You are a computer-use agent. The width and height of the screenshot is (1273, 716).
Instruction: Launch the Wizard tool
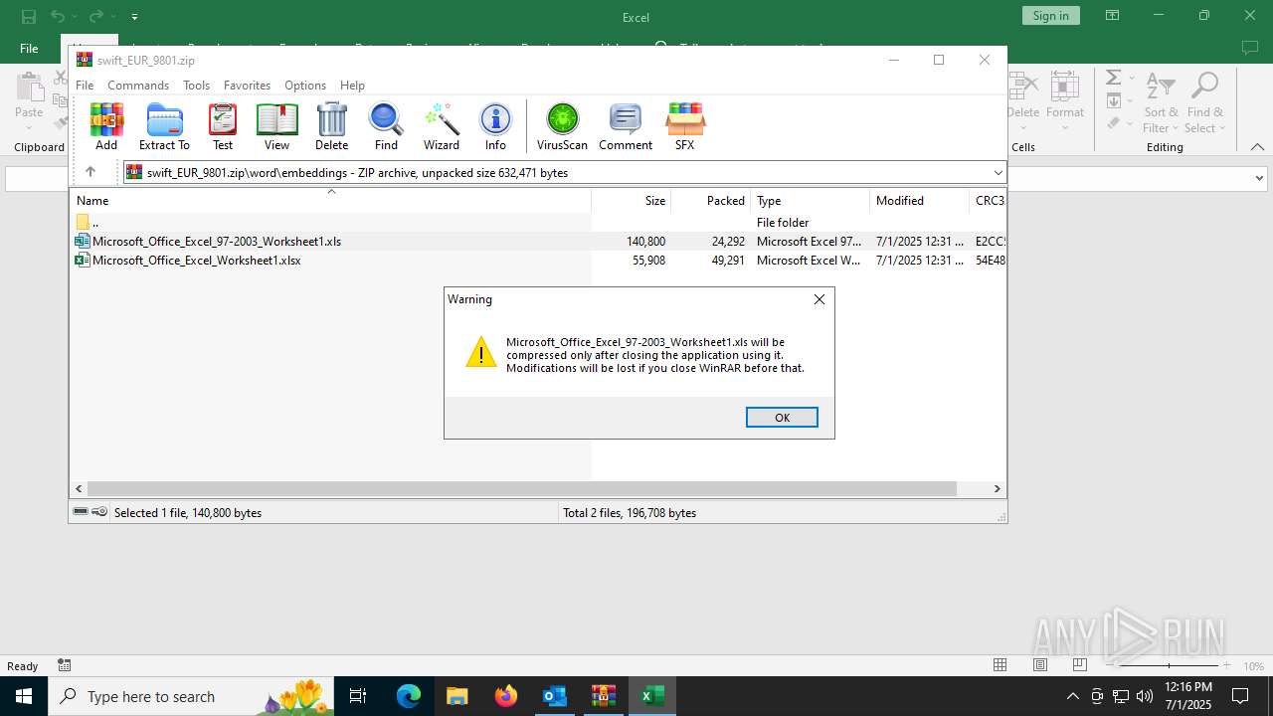pyautogui.click(x=441, y=126)
